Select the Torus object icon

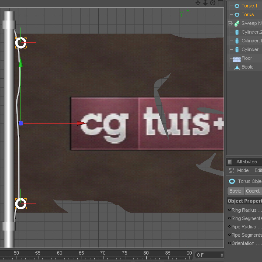237,15
